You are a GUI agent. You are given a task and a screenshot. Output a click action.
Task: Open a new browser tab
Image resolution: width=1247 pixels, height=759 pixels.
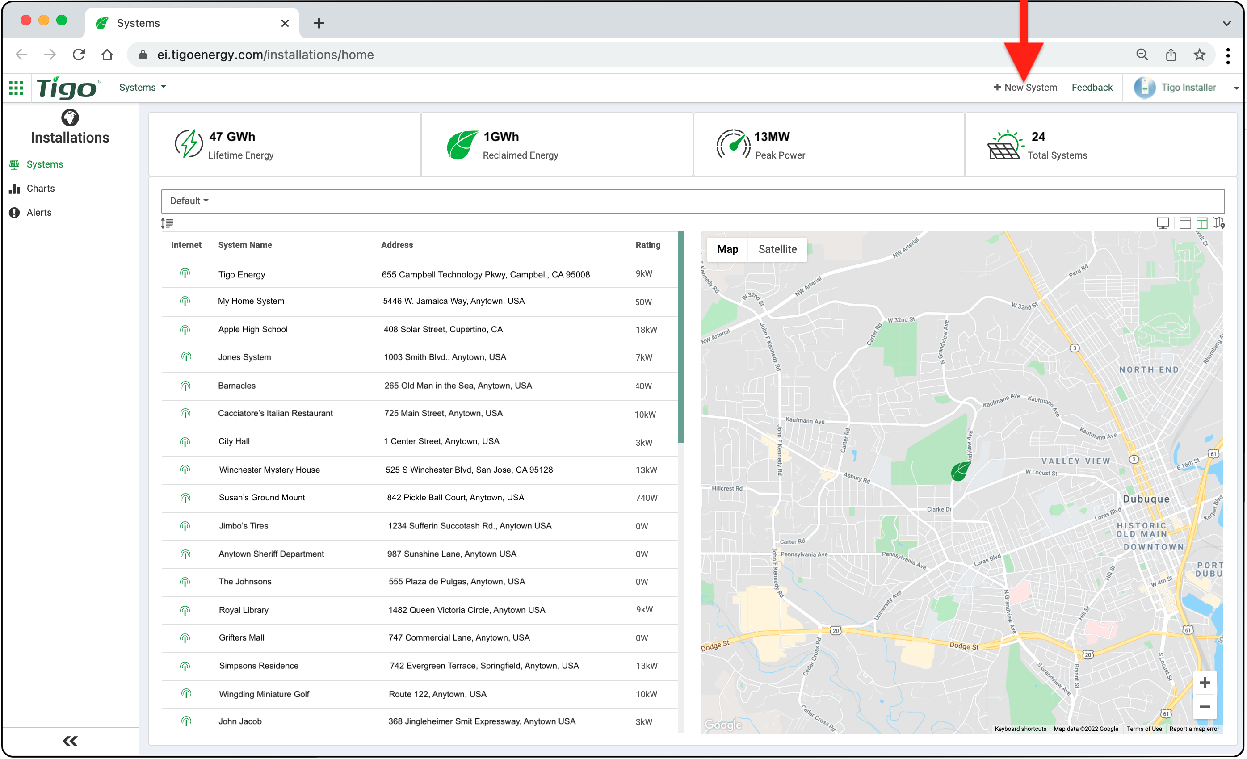point(319,23)
